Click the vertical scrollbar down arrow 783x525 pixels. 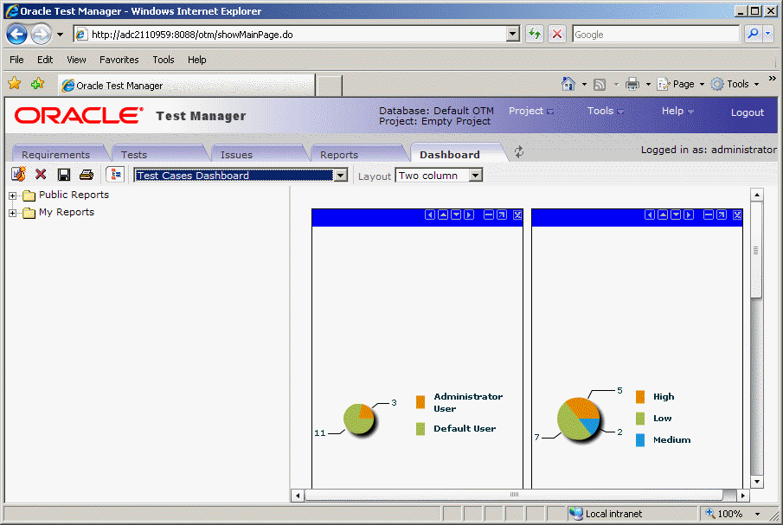pyautogui.click(x=756, y=482)
